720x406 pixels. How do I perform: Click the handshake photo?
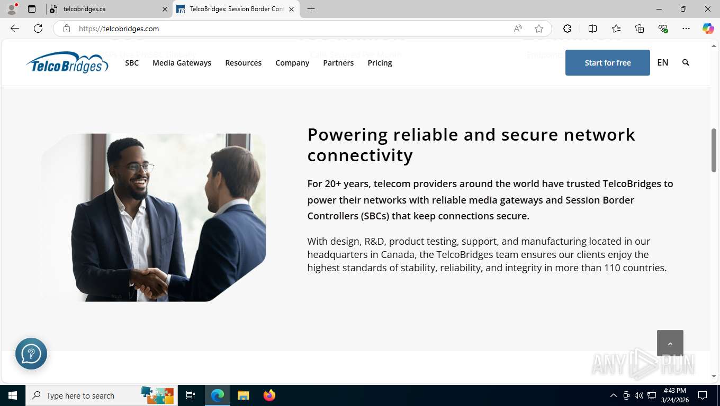coord(154,217)
